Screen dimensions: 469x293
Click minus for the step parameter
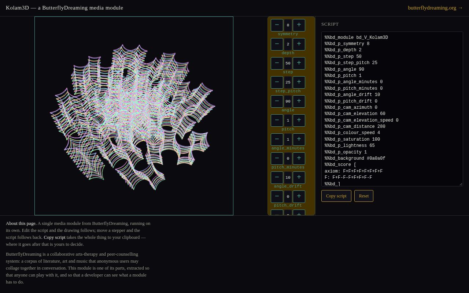277,63
